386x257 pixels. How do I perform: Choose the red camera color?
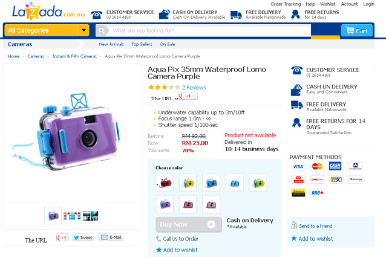coord(165,182)
